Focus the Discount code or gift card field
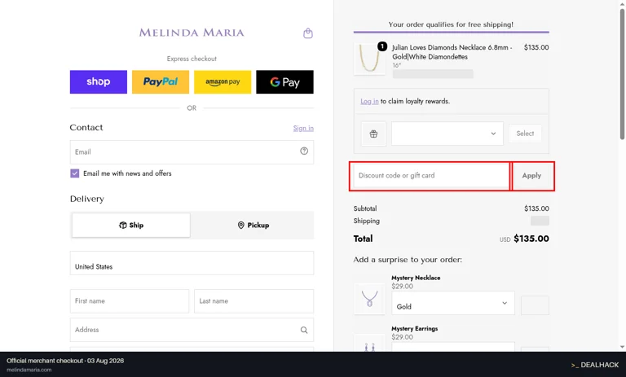Viewport: 626px width, 377px height. coord(431,176)
